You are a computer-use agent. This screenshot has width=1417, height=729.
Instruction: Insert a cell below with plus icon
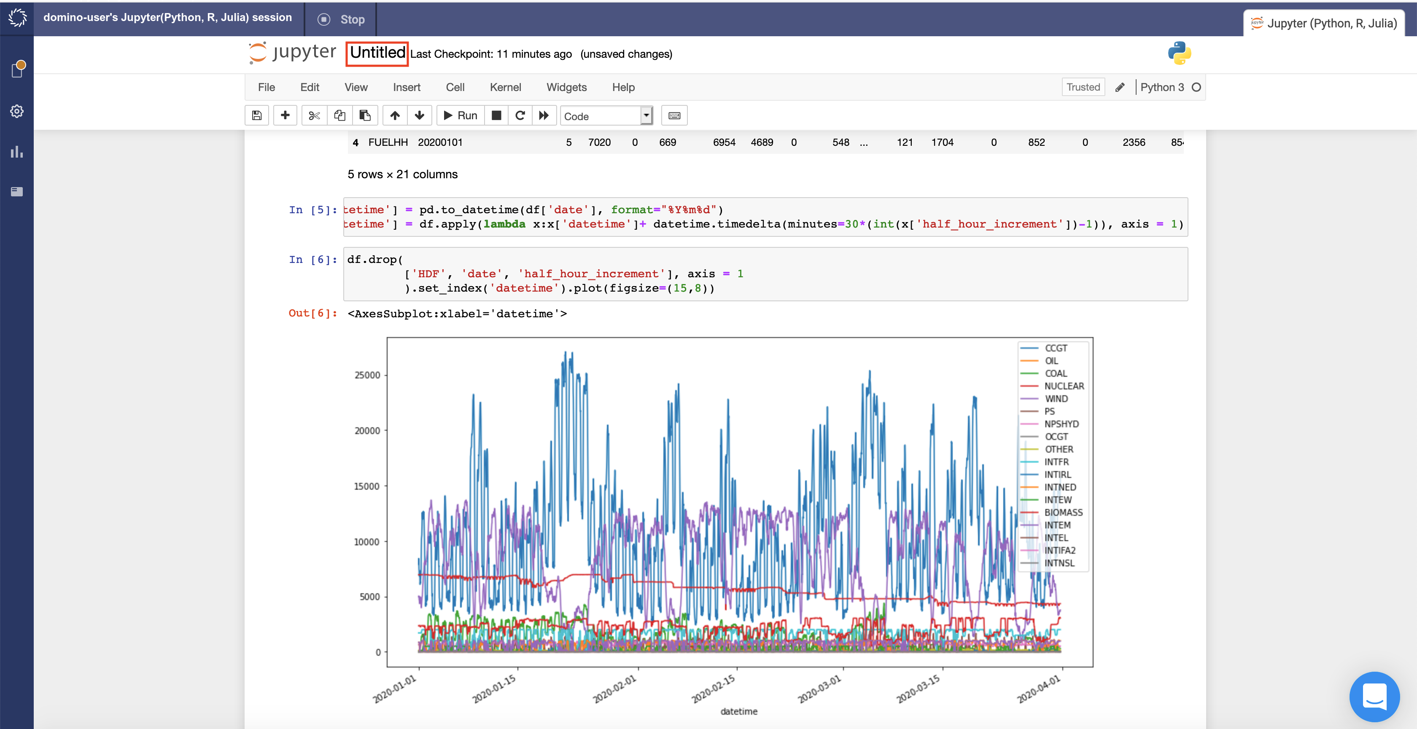click(285, 115)
